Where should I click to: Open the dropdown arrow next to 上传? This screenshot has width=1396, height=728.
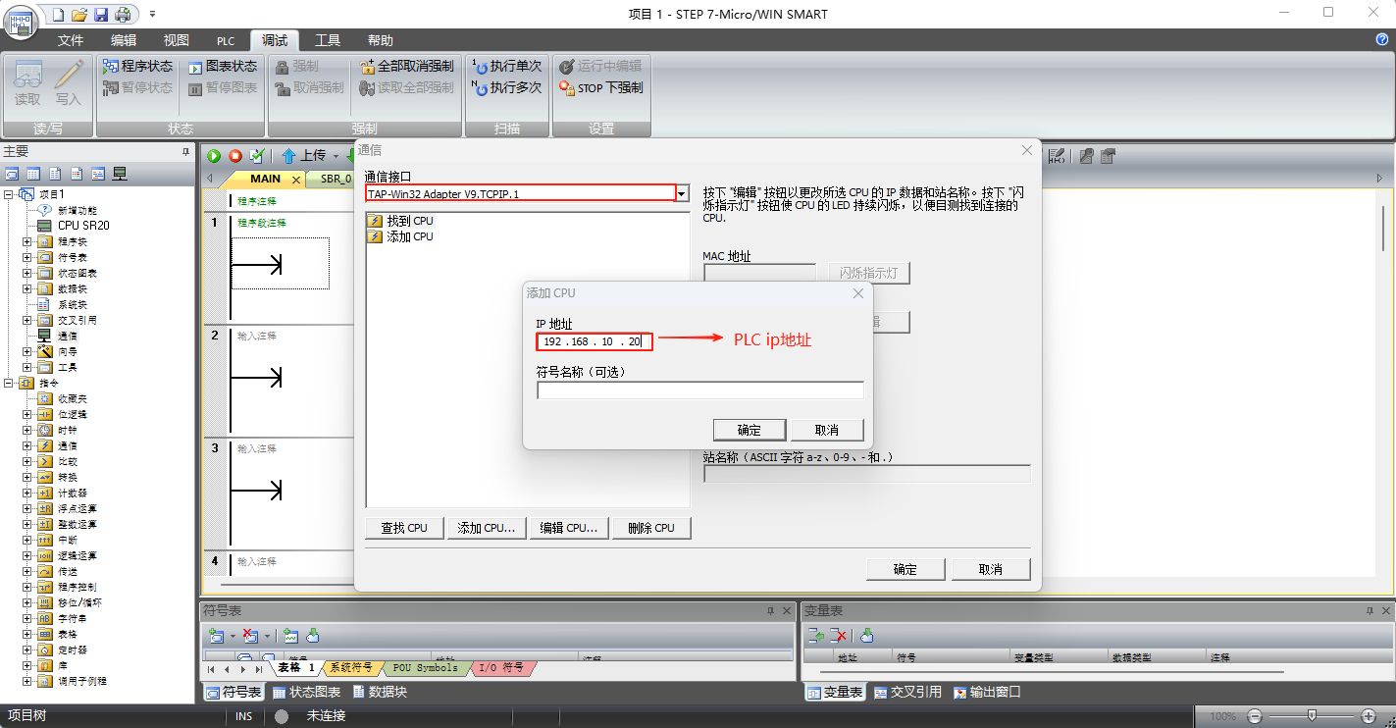[x=336, y=156]
